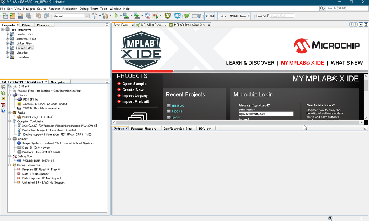Viewport: 369px width, 221px height.
Task: Click the Import Legacy link
Action: coord(135,96)
